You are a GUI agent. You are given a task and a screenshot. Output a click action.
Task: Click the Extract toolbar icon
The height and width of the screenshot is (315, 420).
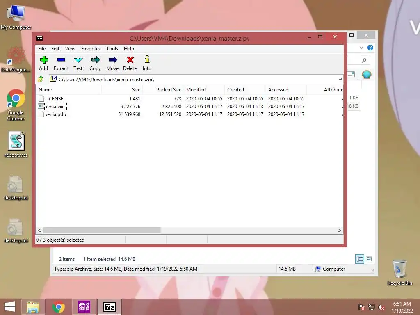point(61,60)
